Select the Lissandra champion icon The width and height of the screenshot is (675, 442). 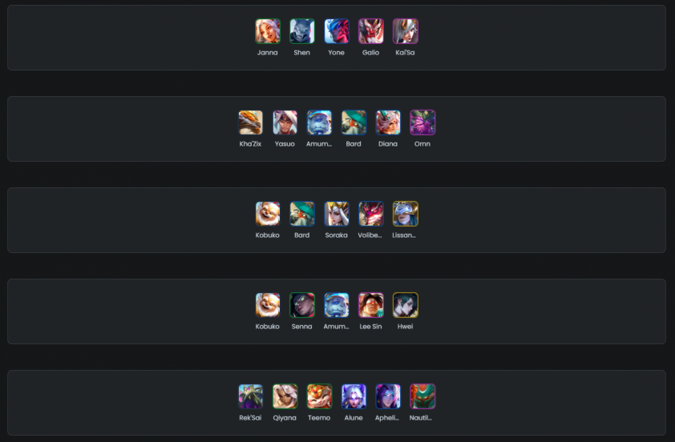(x=405, y=214)
